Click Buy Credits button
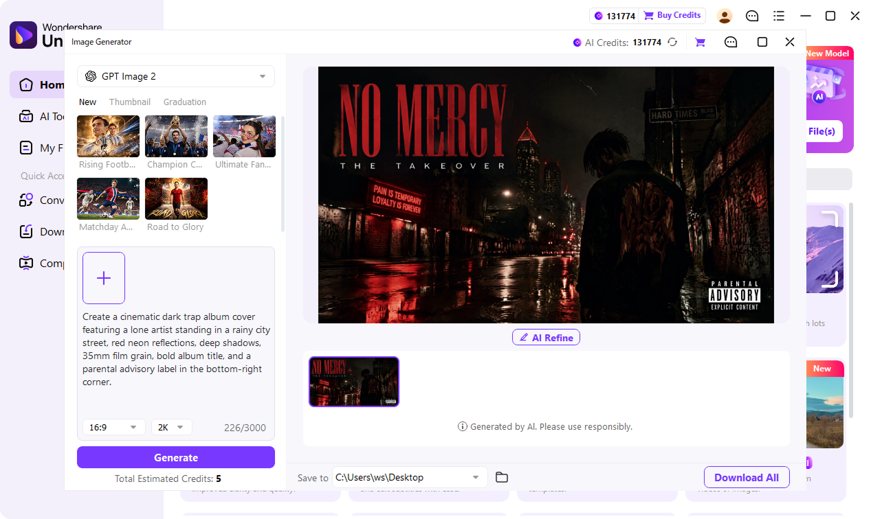Image resolution: width=871 pixels, height=519 pixels. click(x=672, y=15)
